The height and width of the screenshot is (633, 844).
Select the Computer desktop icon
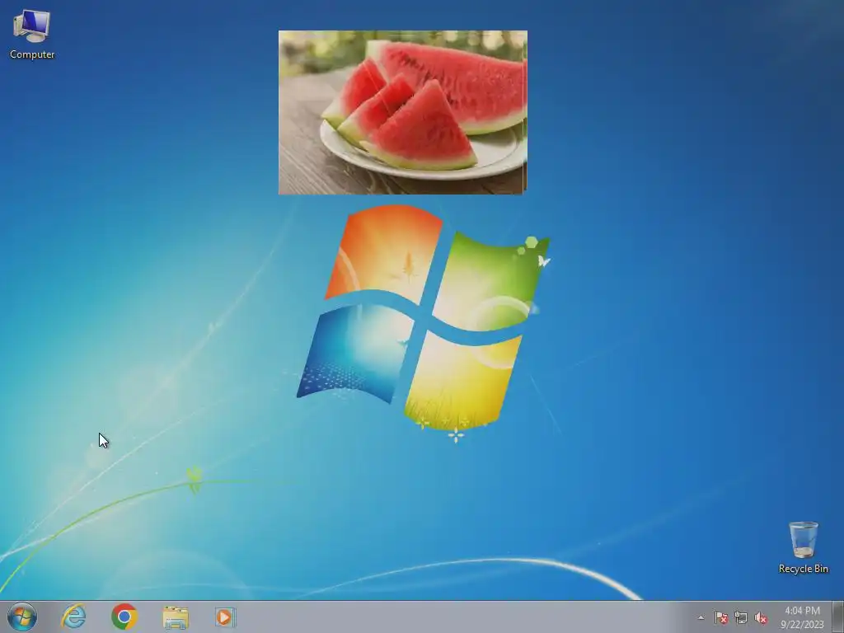point(32,35)
